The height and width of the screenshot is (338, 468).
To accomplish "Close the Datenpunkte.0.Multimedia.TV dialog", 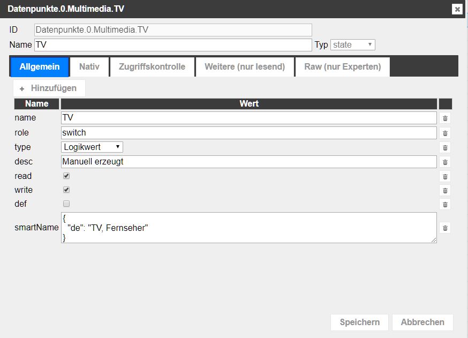I will [x=457, y=9].
